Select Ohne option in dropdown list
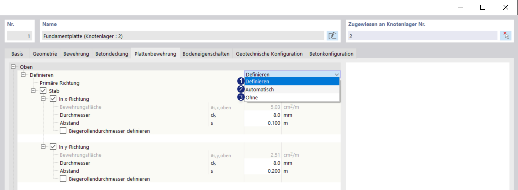Image resolution: width=518 pixels, height=190 pixels. click(292, 97)
